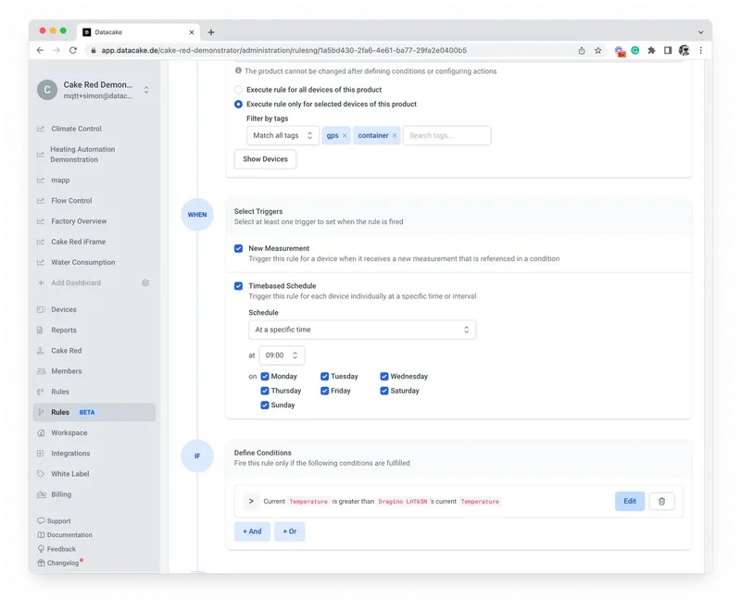This screenshot has width=741, height=611.
Task: Remove the gps tag filter
Action: coord(345,135)
